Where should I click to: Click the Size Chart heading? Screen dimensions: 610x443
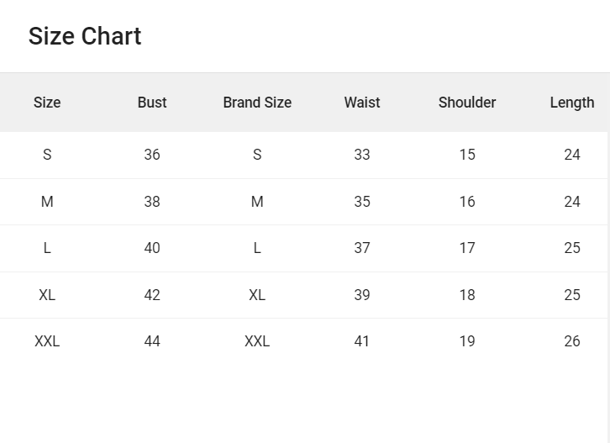click(x=85, y=36)
